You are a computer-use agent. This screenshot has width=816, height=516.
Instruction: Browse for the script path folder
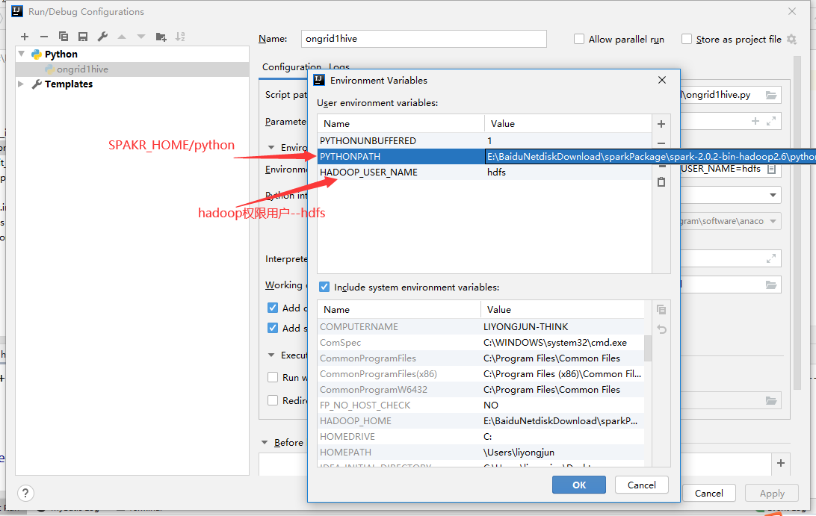tap(770, 95)
